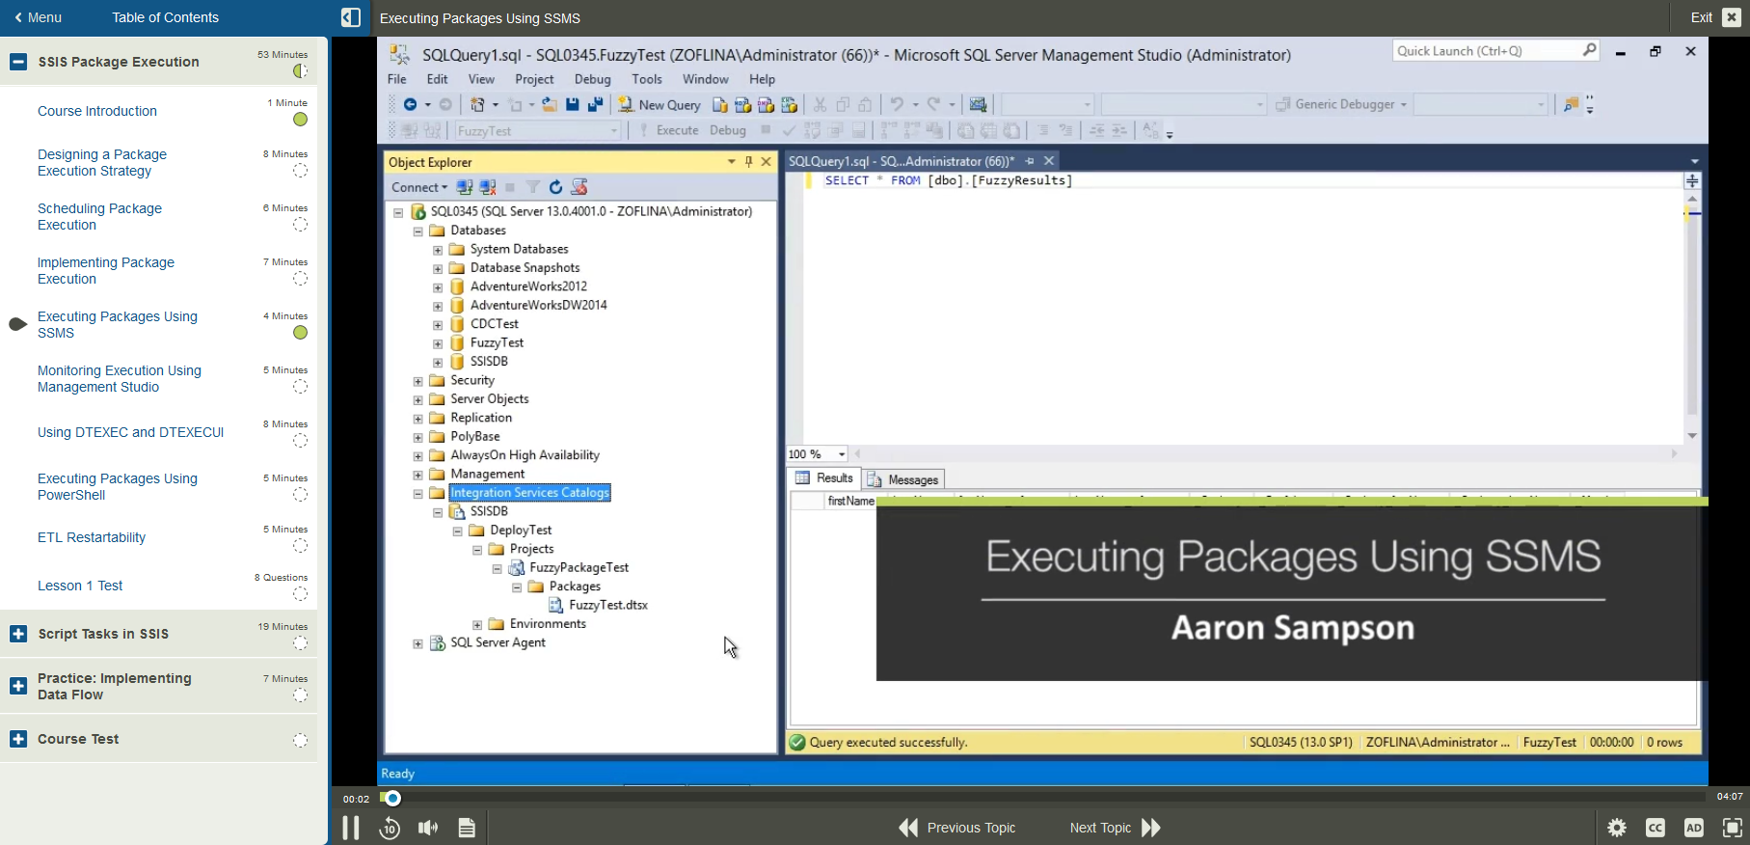
Task: Rewind video ten seconds
Action: point(390,828)
